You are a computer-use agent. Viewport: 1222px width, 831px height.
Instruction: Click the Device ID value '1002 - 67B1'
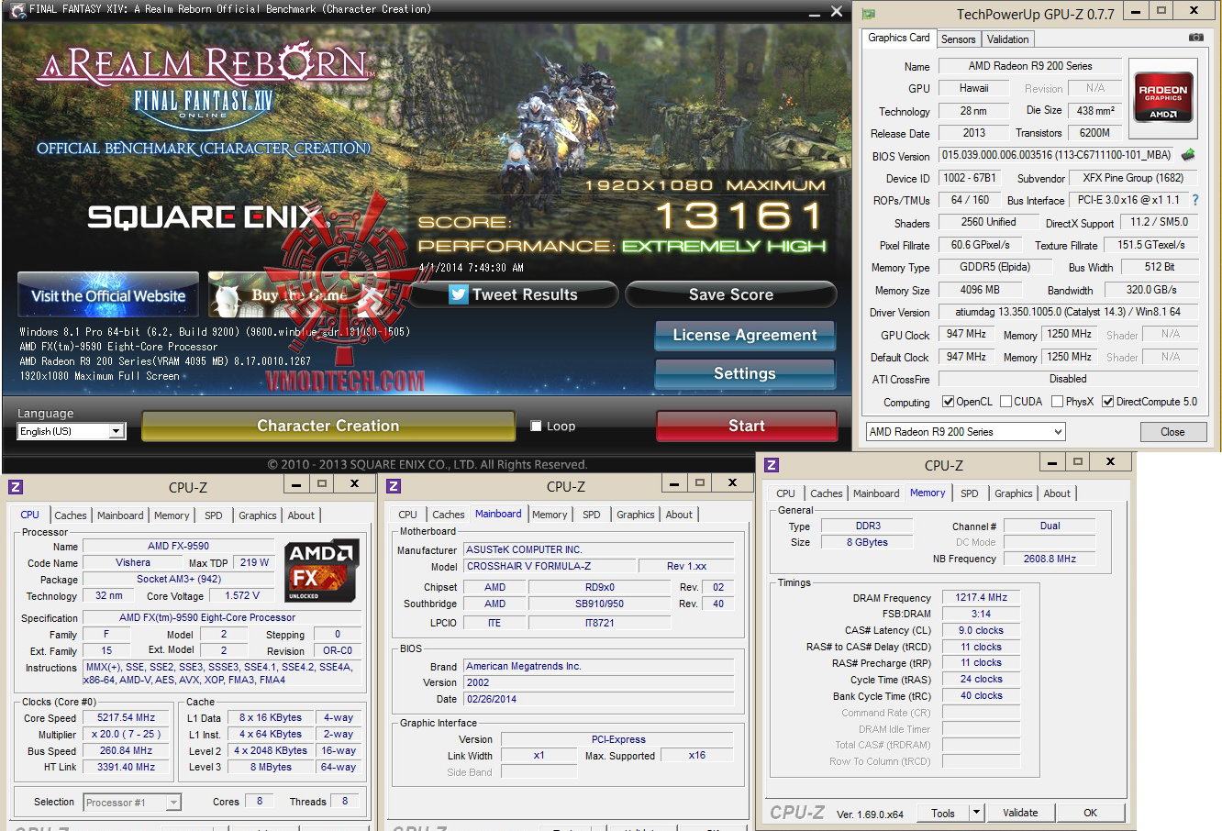[x=969, y=178]
